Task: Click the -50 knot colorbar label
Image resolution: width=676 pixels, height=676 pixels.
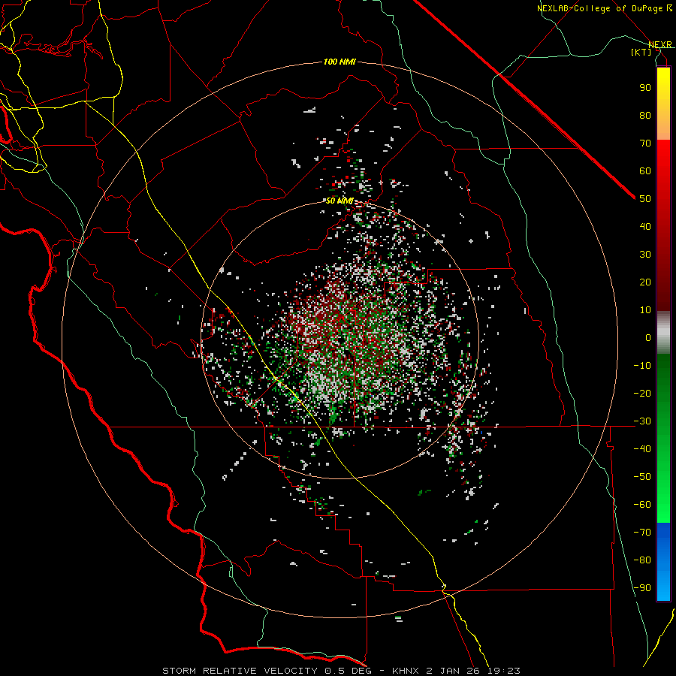Action: point(642,477)
